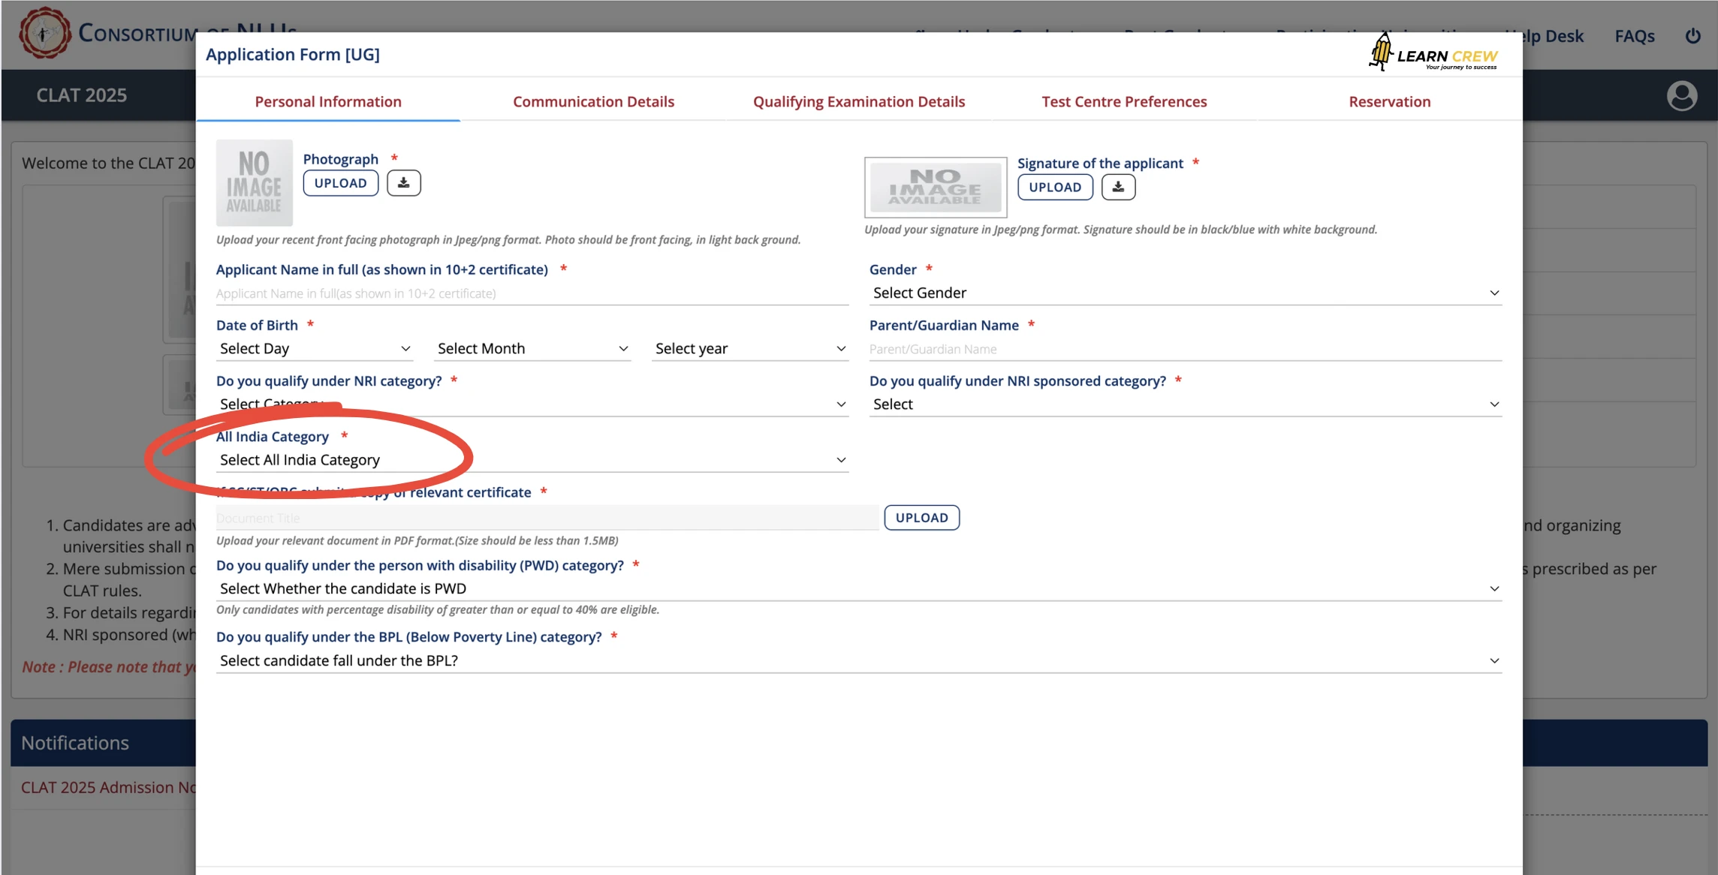
Task: Open CLAT 2025 Admission notification link
Action: pos(109,787)
